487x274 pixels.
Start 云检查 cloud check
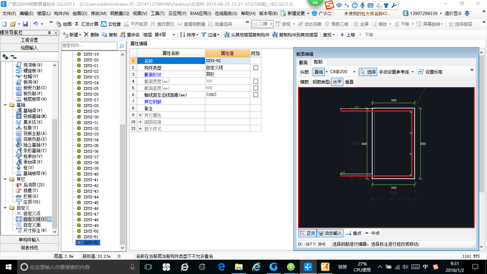[x=111, y=24]
